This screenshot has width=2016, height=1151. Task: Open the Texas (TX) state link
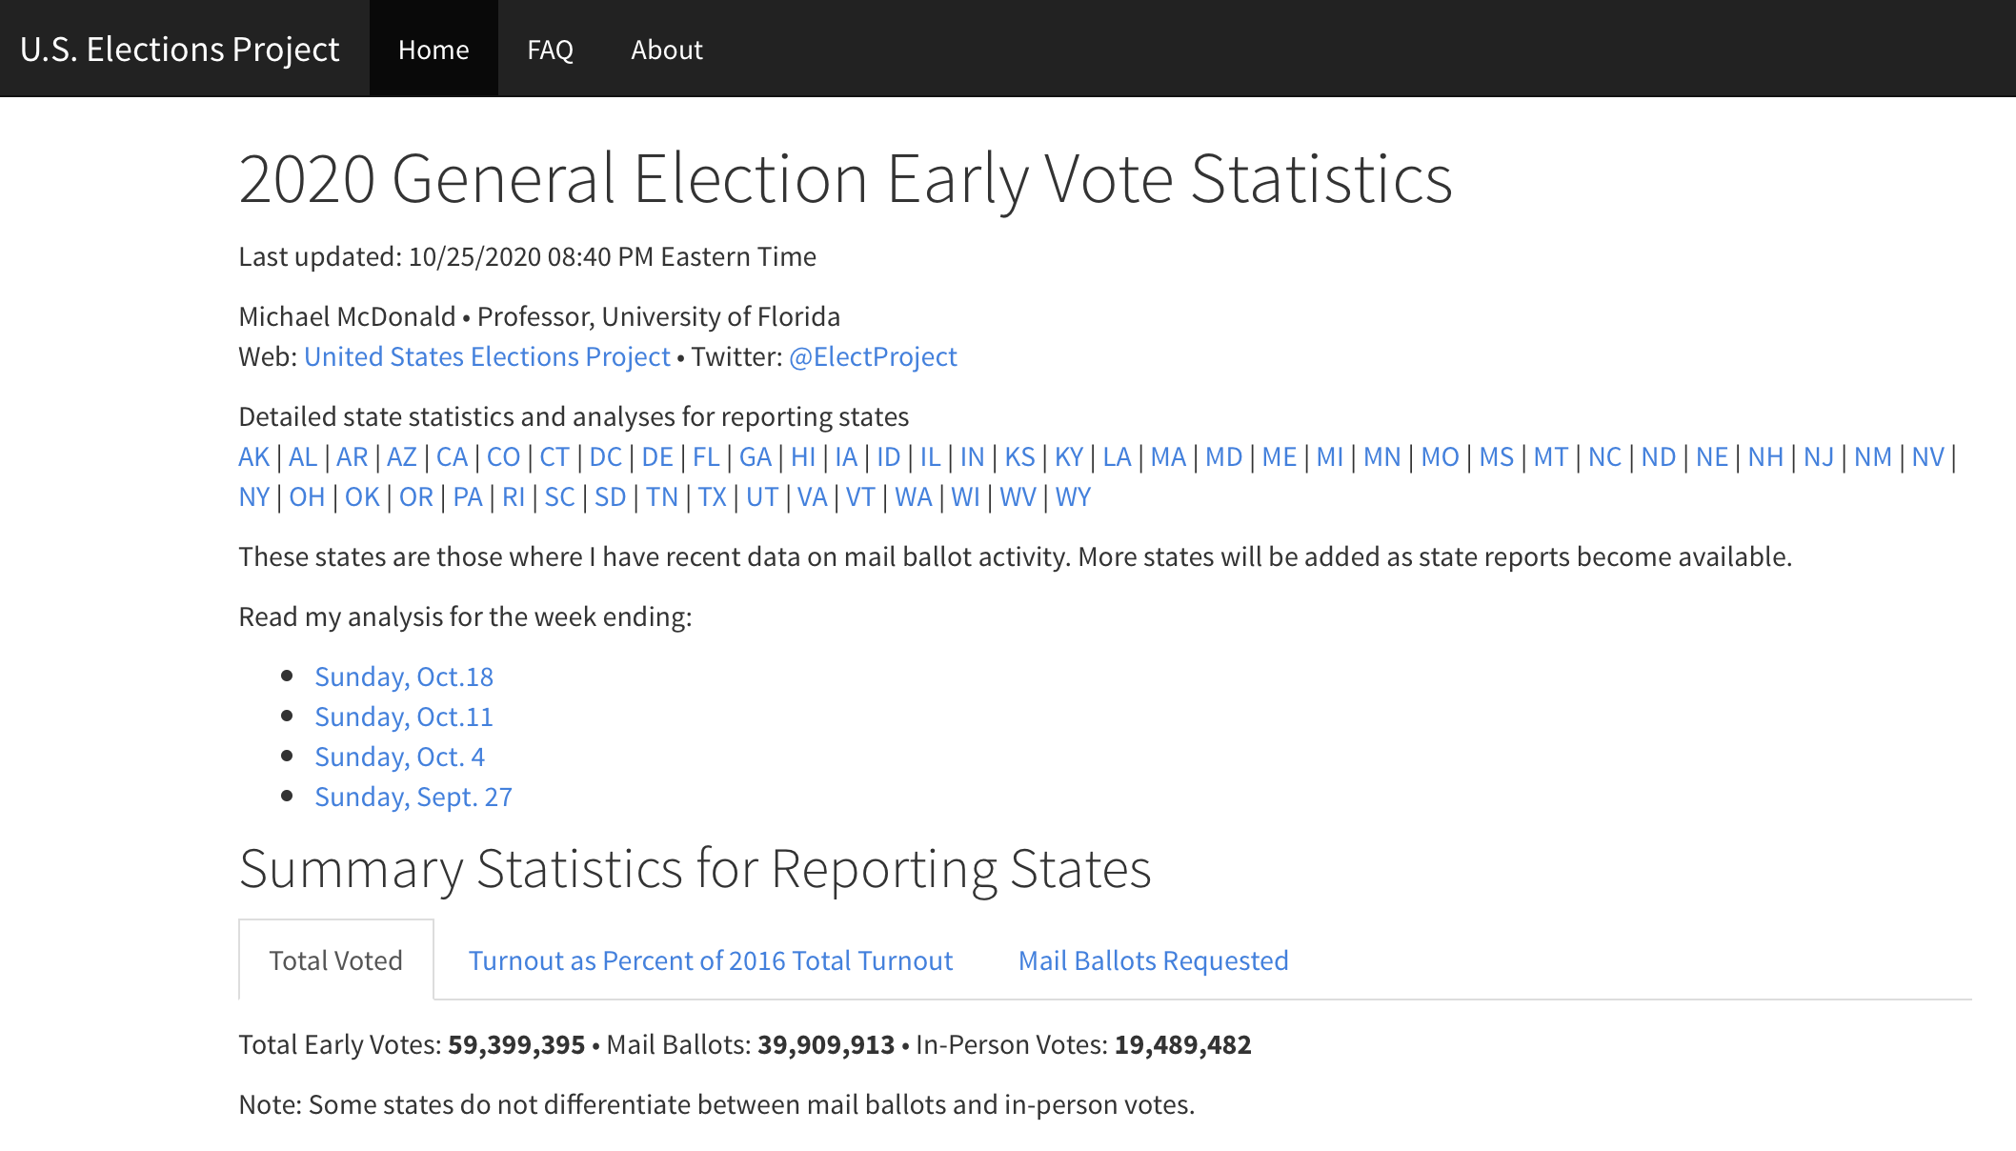pyautogui.click(x=712, y=497)
